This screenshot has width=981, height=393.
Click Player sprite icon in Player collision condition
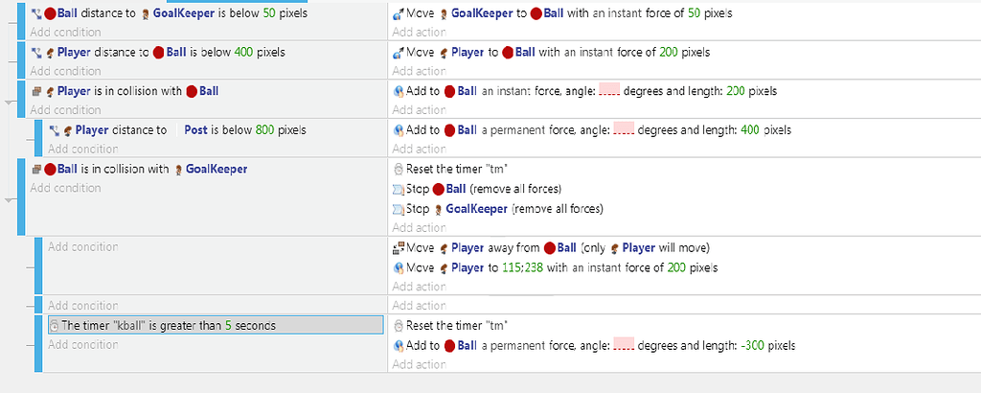point(50,91)
